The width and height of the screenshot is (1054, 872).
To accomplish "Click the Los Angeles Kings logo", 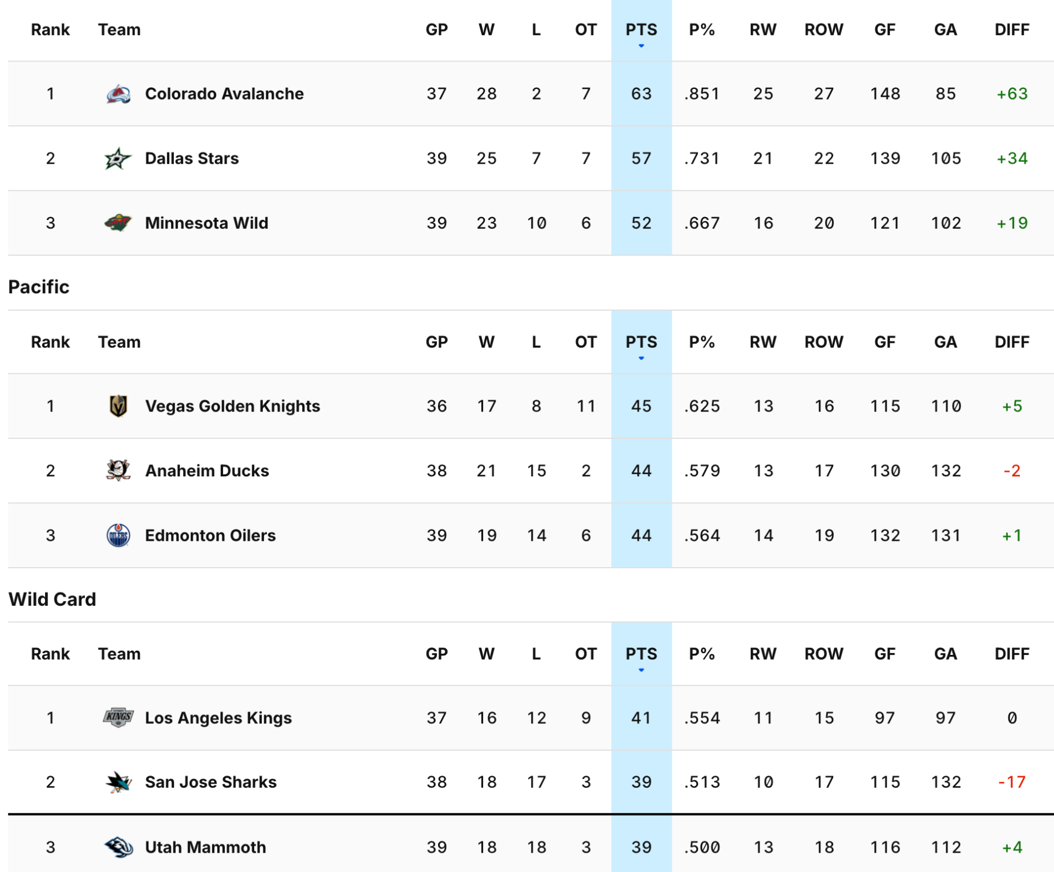I will pos(118,717).
